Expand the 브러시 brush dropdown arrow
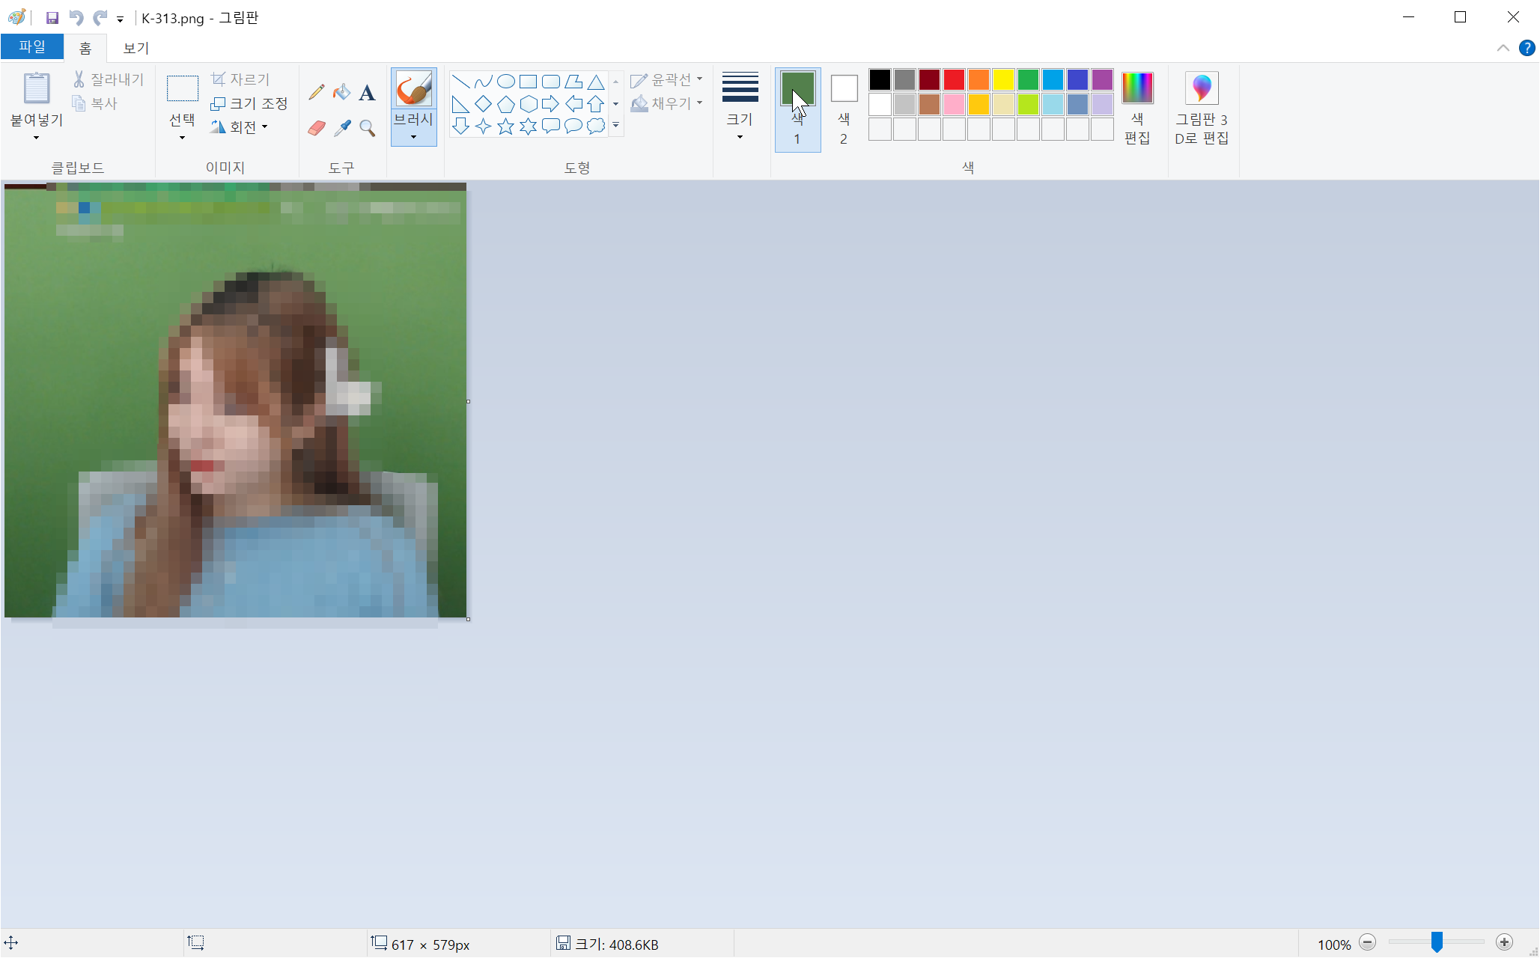Screen dimensions: 1540x958 pos(413,137)
